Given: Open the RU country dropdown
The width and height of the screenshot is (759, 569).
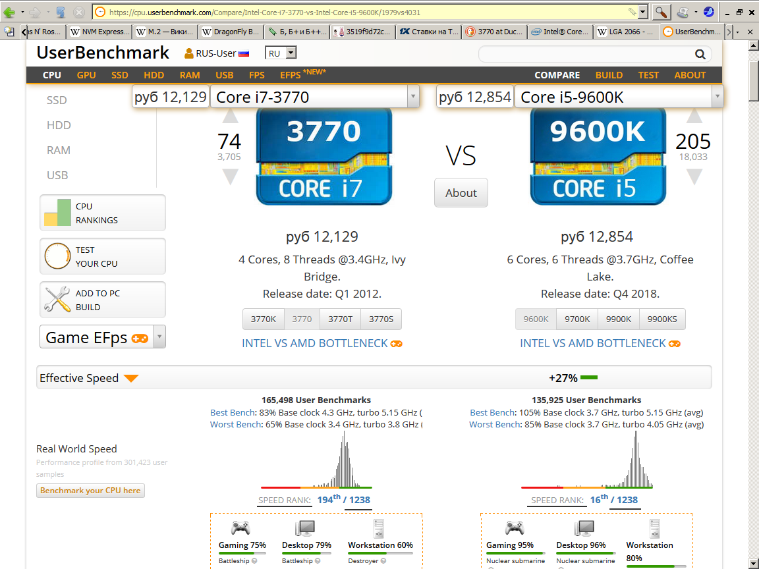Looking at the screenshot, I should coord(291,53).
